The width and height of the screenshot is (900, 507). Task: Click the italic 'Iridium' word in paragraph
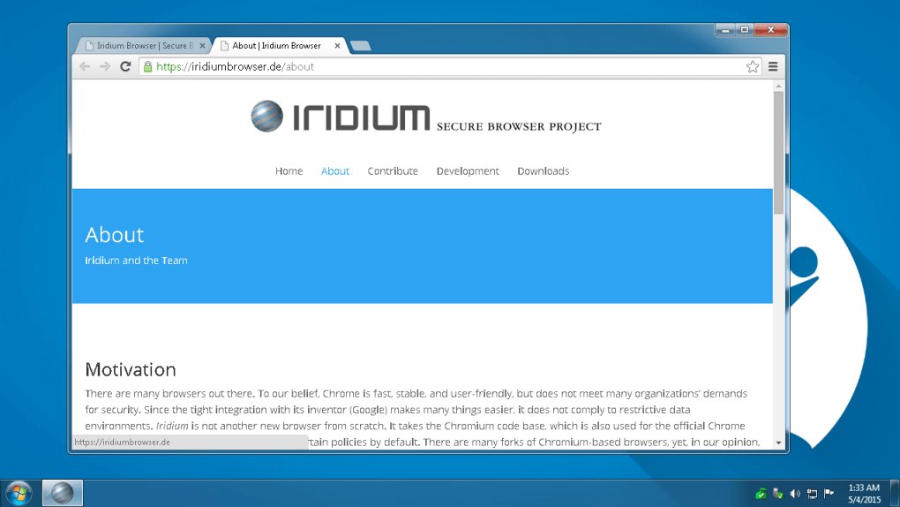(x=172, y=426)
